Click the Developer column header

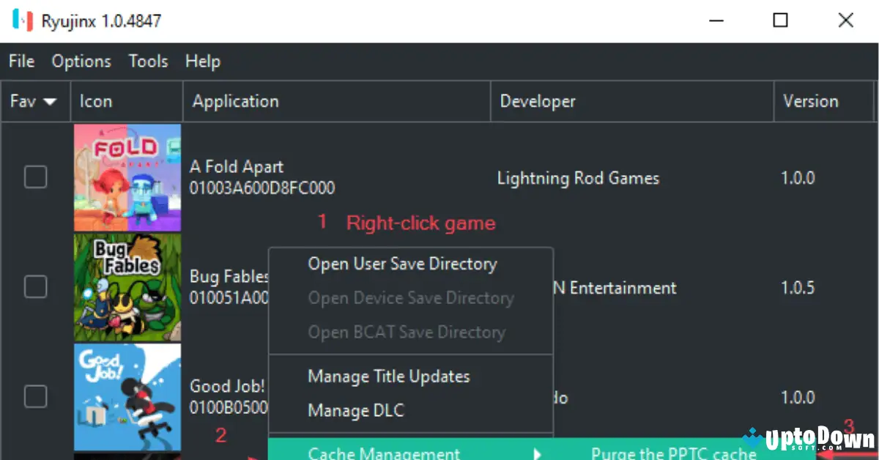tap(538, 101)
